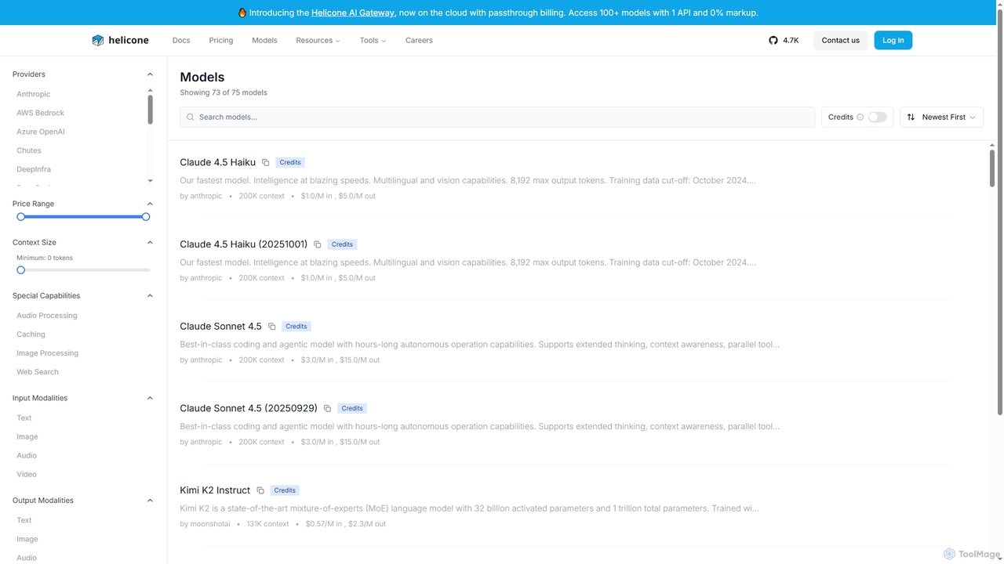Open the Helicone AI Gateway link

pos(353,13)
